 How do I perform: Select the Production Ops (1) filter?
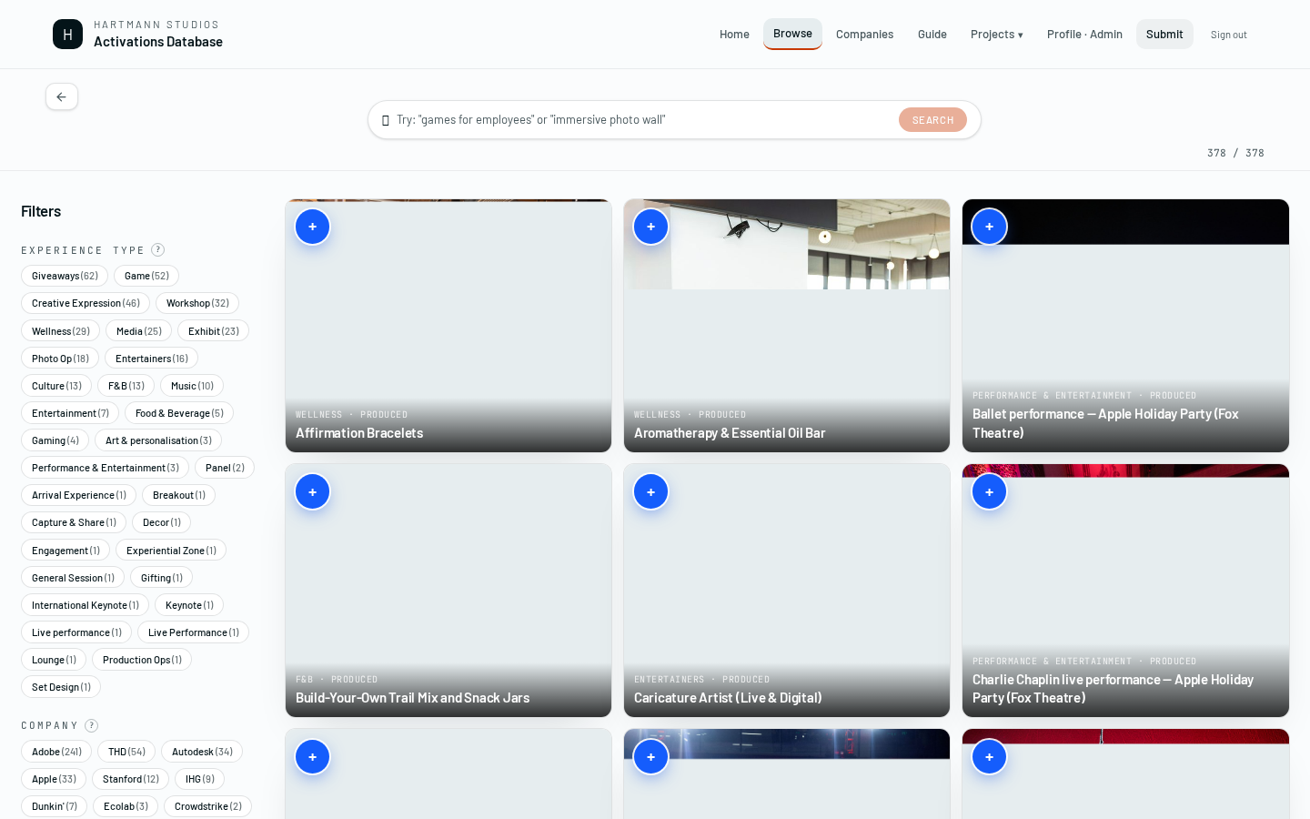click(142, 660)
